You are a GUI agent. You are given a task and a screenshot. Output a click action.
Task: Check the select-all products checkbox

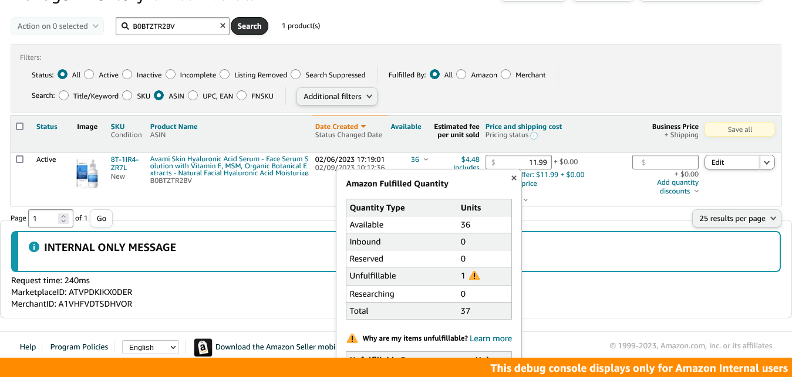pyautogui.click(x=20, y=127)
